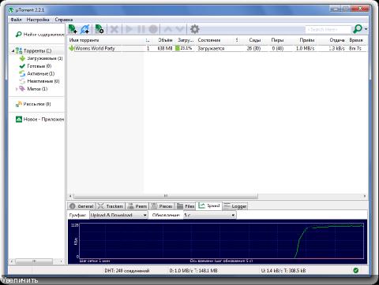
Task: Click the torrent list horizontal scrollbar
Action: click(x=166, y=196)
